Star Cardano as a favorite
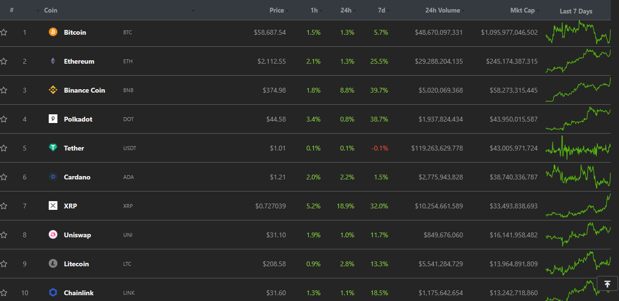Viewport: 619px width, 301px height. pos(4,177)
